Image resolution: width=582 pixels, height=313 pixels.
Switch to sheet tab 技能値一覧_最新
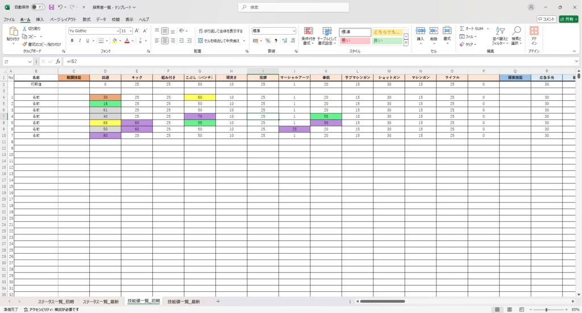(x=184, y=302)
